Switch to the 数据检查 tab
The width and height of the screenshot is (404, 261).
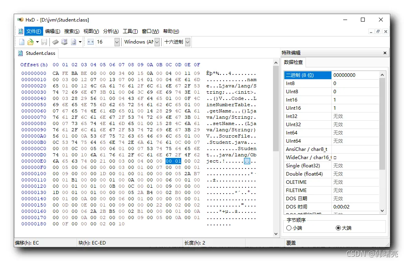[x=293, y=62]
